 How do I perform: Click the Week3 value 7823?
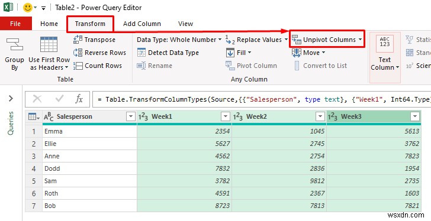(x=374, y=156)
